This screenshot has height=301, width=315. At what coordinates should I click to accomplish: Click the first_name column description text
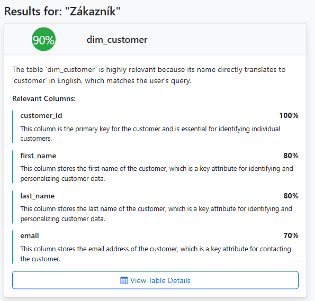tap(157, 174)
